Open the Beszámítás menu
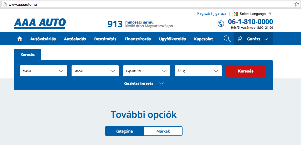The image size is (301, 145). click(x=105, y=39)
